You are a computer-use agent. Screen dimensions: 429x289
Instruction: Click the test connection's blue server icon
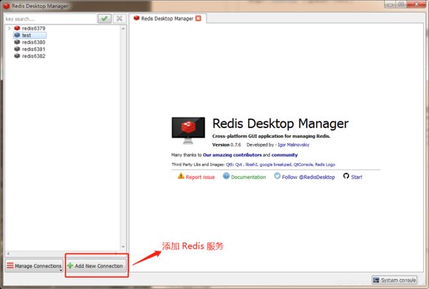17,35
